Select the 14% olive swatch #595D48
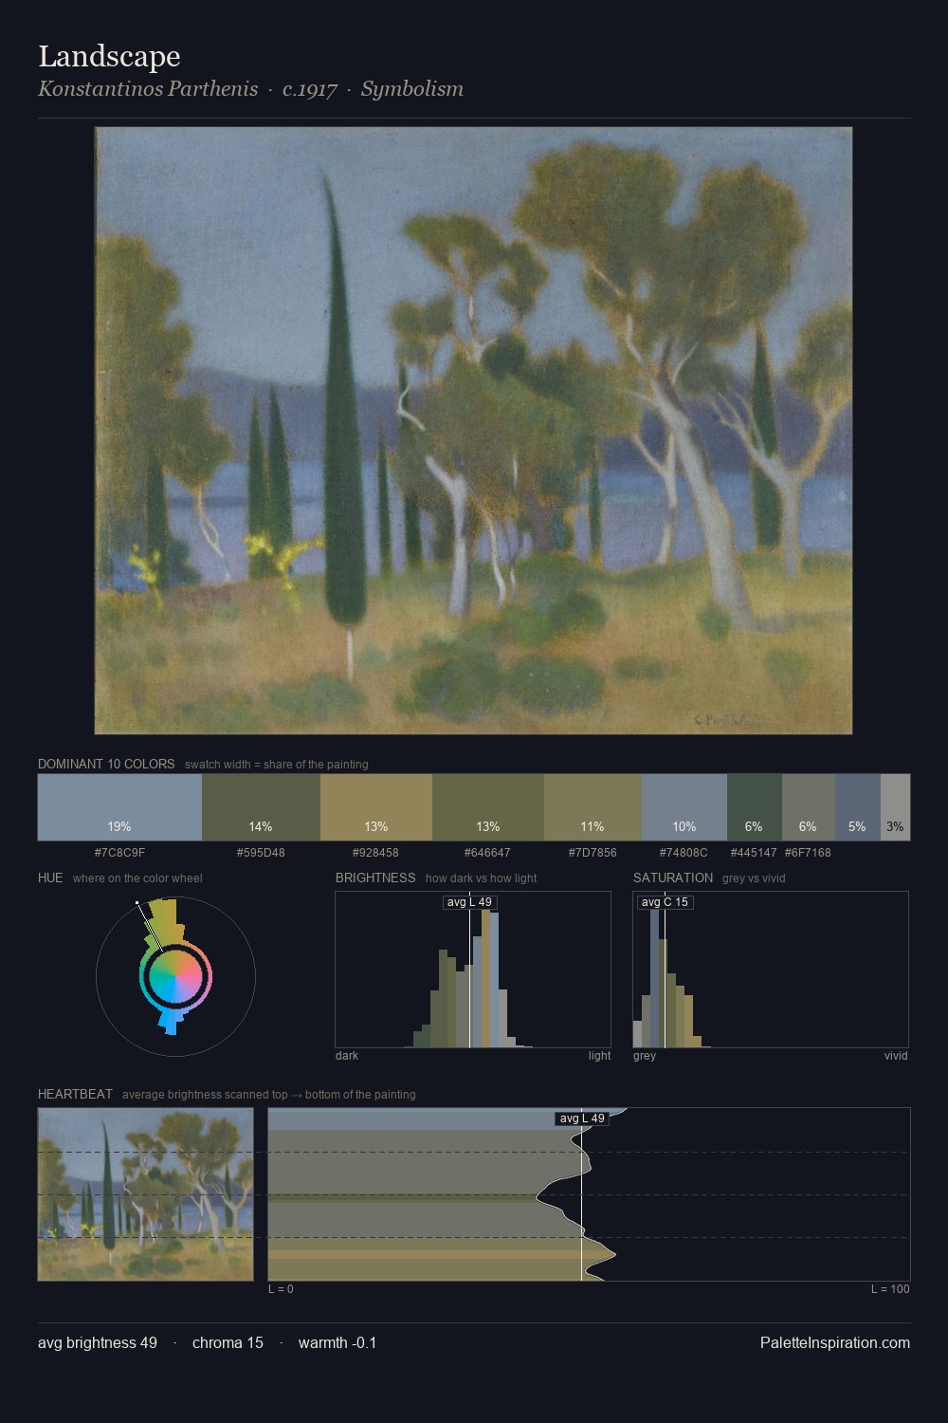 (261, 807)
